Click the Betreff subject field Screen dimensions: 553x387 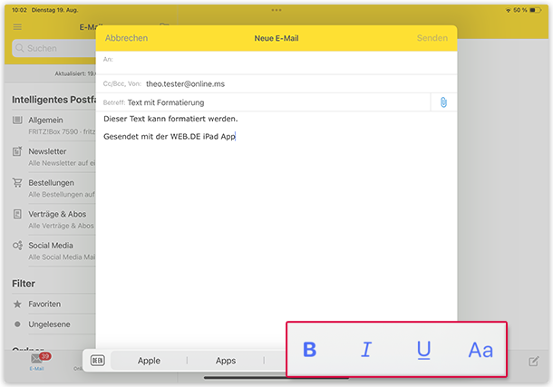(272, 102)
